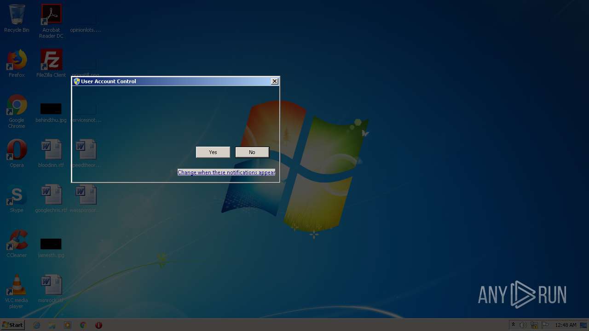Screen dimensions: 589x331
Task: Select the Google Chrome desktop shortcut
Action: click(x=17, y=111)
